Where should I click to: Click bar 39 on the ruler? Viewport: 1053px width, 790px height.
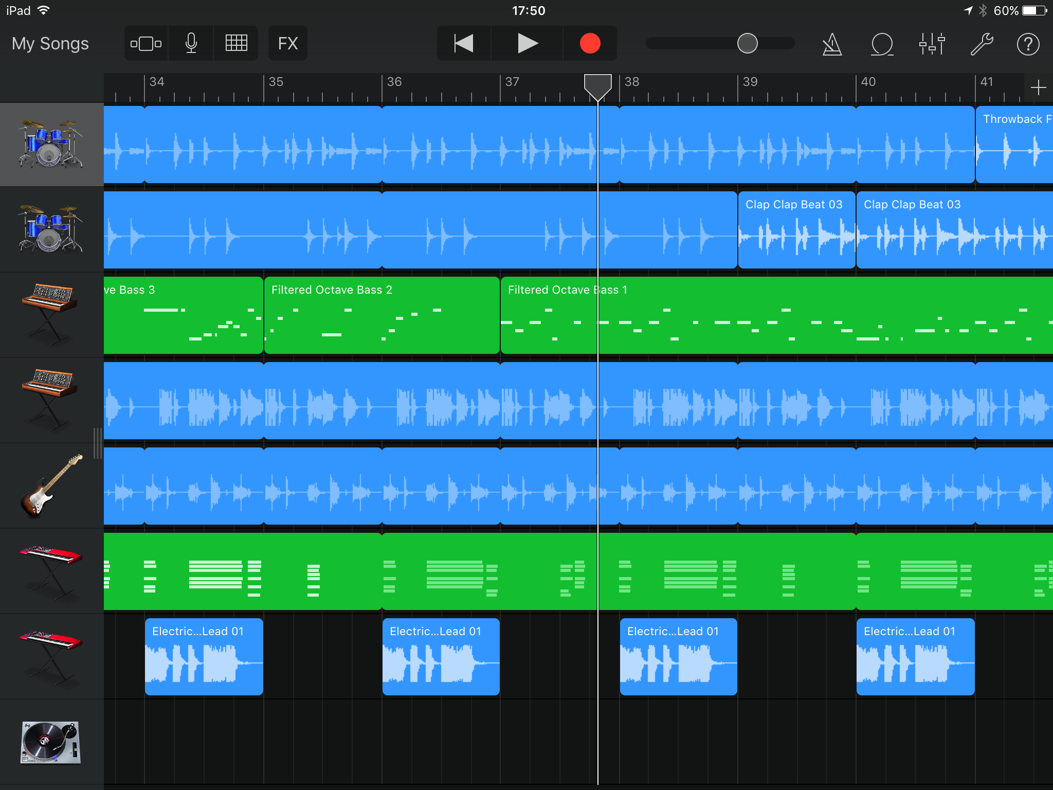(750, 82)
